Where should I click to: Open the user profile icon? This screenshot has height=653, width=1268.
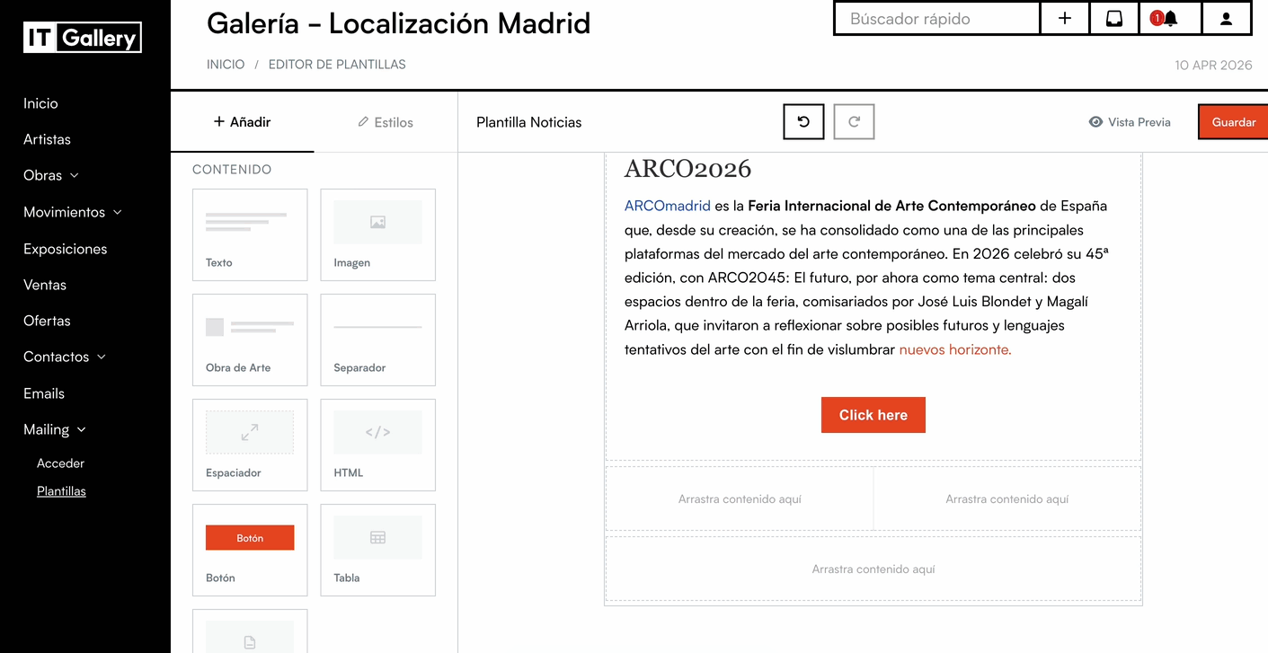1226,18
